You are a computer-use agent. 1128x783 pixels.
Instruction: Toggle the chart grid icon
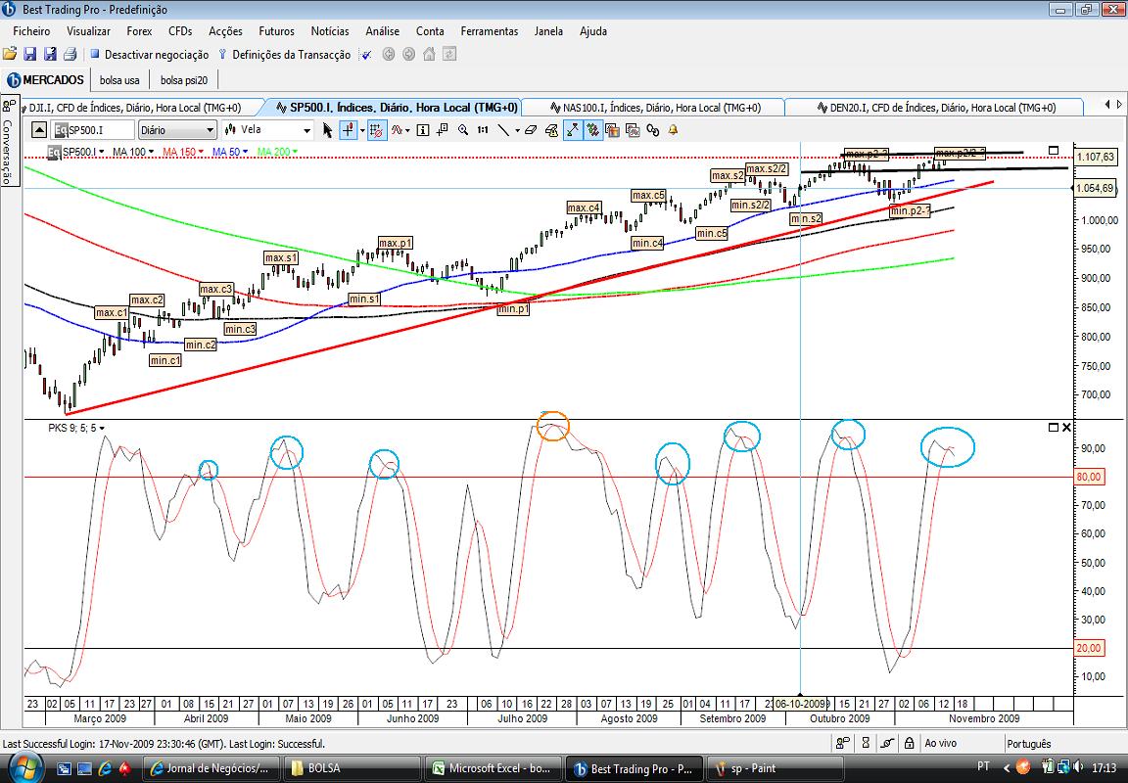(377, 130)
